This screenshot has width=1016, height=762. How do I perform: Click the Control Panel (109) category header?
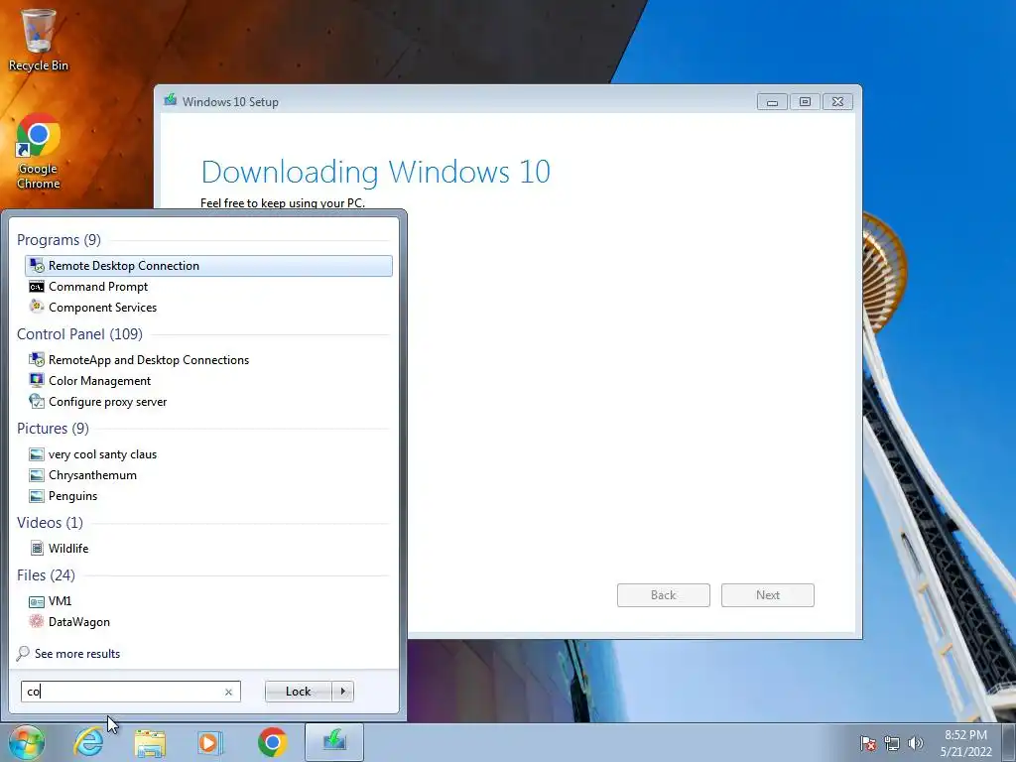79,334
